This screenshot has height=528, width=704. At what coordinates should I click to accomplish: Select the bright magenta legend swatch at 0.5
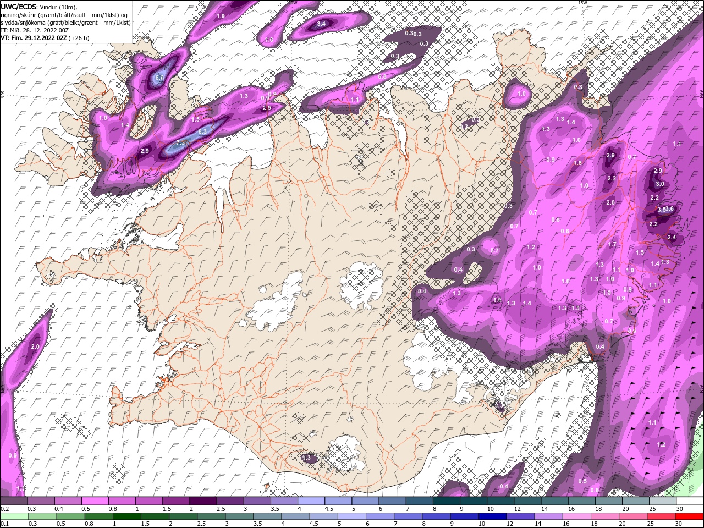95,501
